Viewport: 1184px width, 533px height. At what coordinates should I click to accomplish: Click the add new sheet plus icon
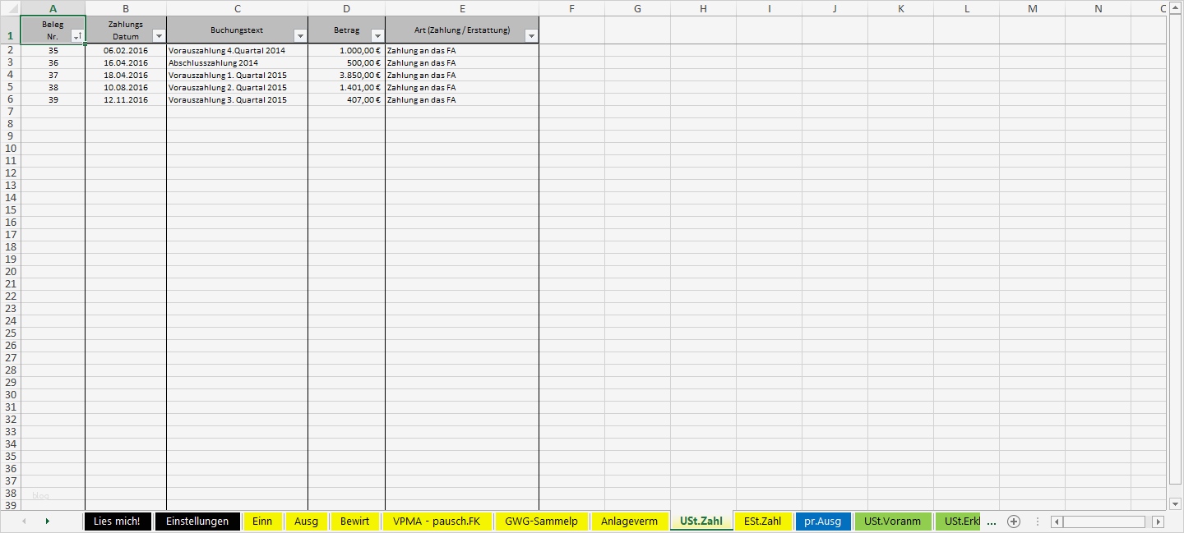pyautogui.click(x=1014, y=522)
